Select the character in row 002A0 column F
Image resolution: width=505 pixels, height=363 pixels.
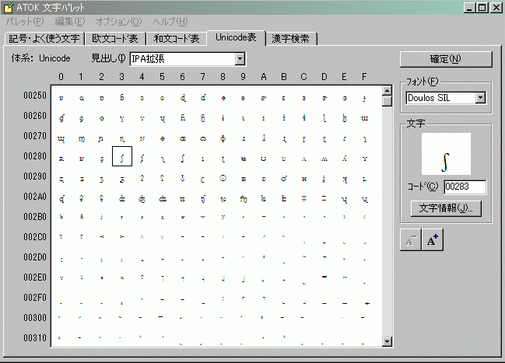(365, 199)
